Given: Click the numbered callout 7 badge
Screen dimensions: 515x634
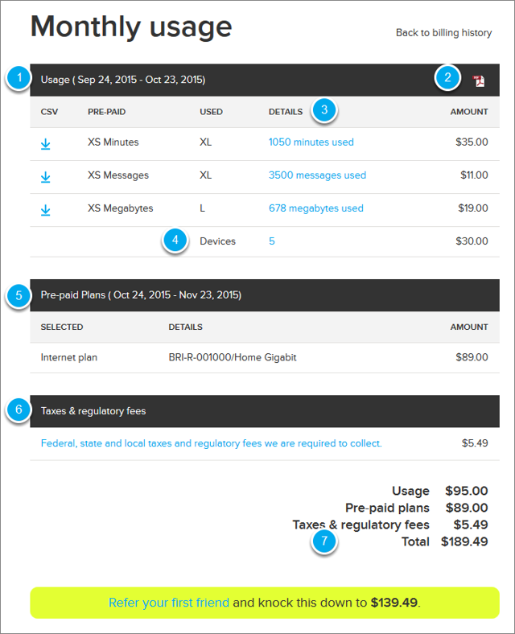Looking at the screenshot, I should (x=324, y=541).
